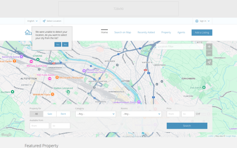Viewport: 237px width, 148px height.
Task: Click the Location Filter input field
Action: (x=179, y=47)
